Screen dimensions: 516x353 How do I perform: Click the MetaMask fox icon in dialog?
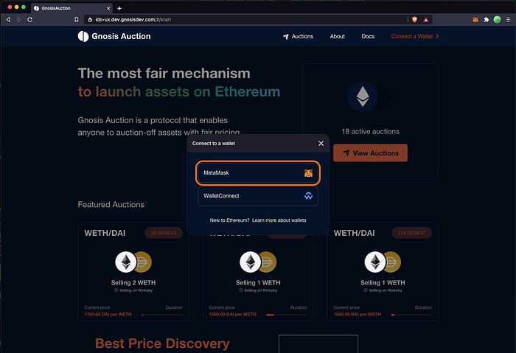pyautogui.click(x=308, y=173)
